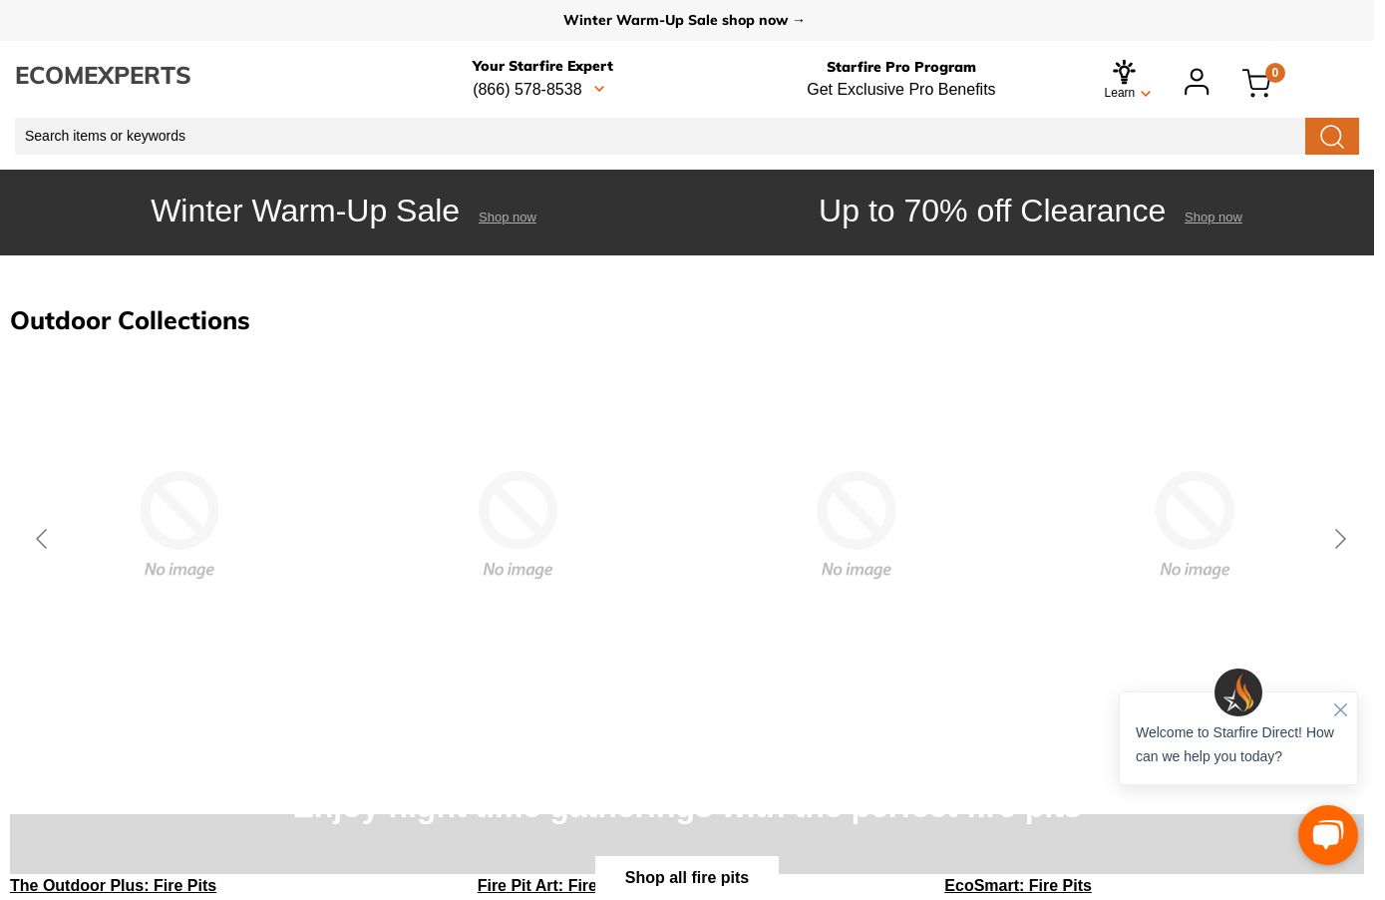This screenshot has width=1385, height=900.
Task: Expand the Starfire Expert phone dropdown
Action: coord(599,90)
